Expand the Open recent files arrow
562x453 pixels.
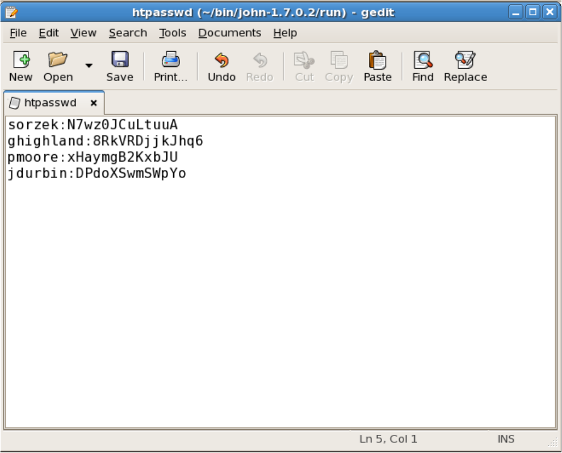click(89, 66)
